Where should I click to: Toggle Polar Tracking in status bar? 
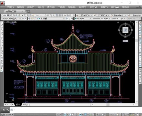pyautogui.click(x=67, y=114)
